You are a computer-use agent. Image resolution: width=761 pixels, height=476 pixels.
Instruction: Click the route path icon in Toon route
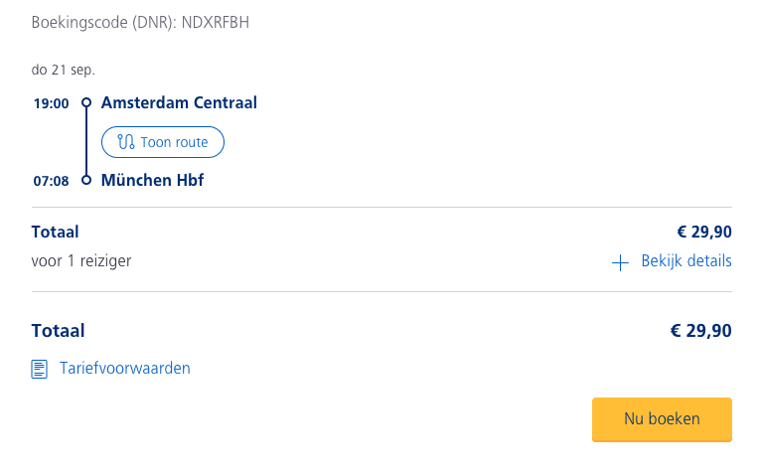126,142
